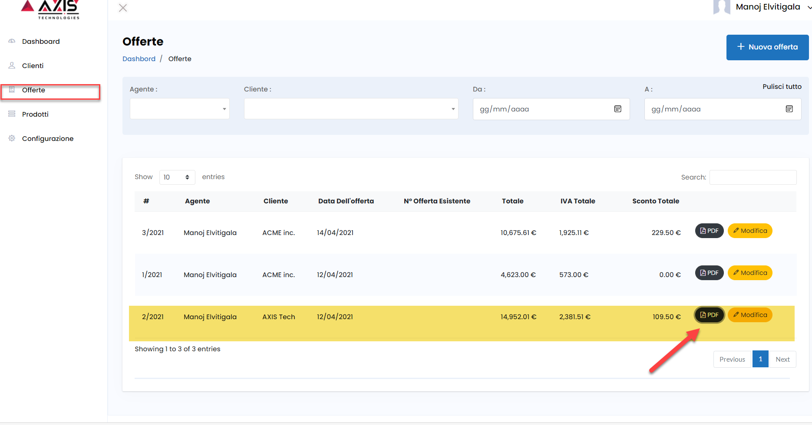The image size is (812, 425).
Task: Click date cell 14/04/2021
Action: tap(335, 232)
